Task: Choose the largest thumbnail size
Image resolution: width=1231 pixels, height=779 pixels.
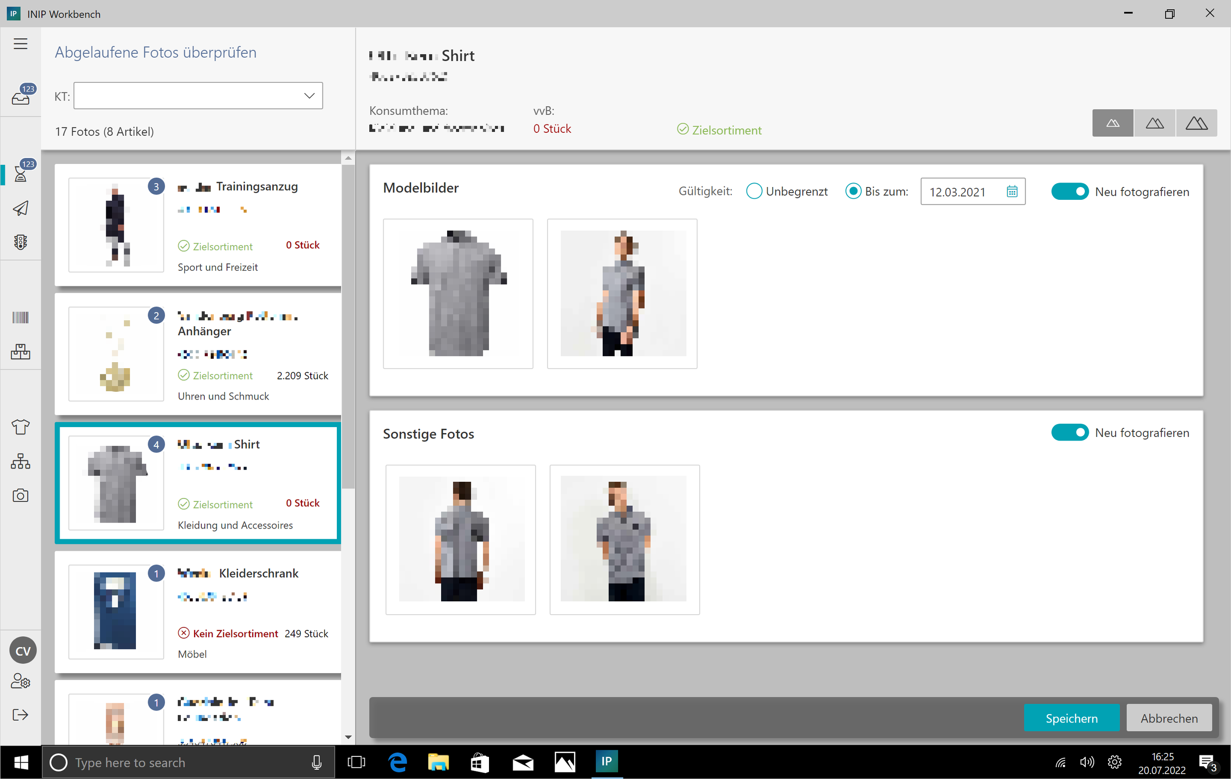Action: pos(1196,123)
